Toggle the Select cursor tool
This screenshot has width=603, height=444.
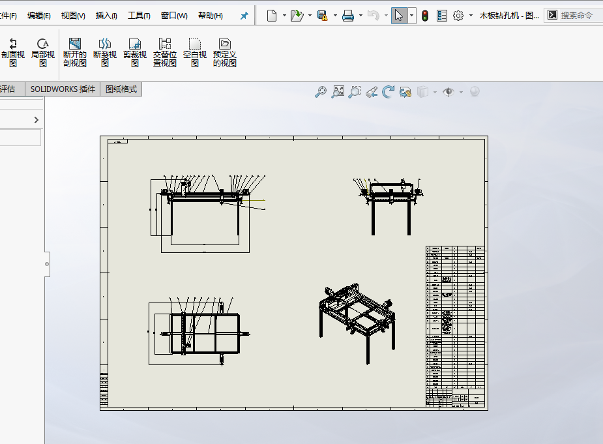[399, 16]
